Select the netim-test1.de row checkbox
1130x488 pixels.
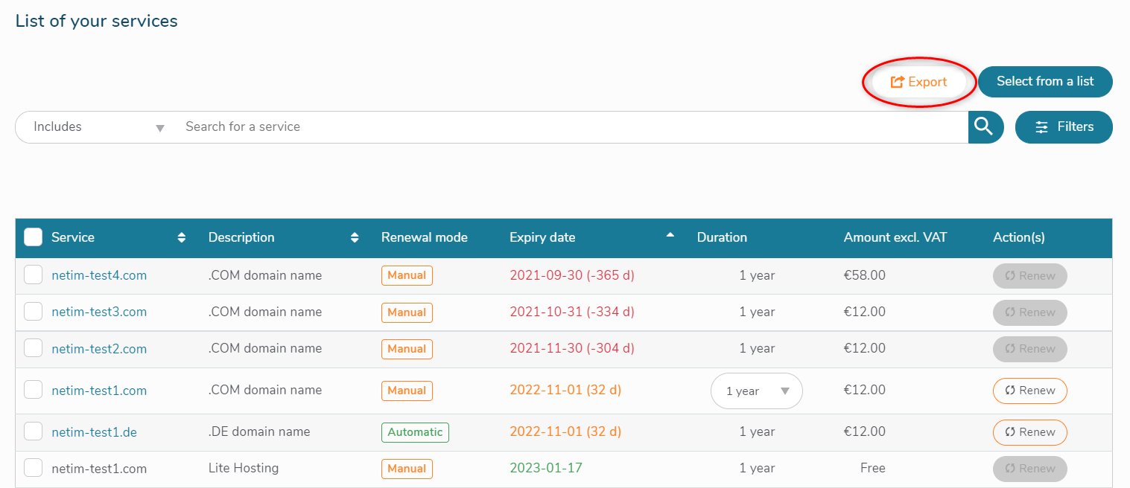pyautogui.click(x=34, y=432)
